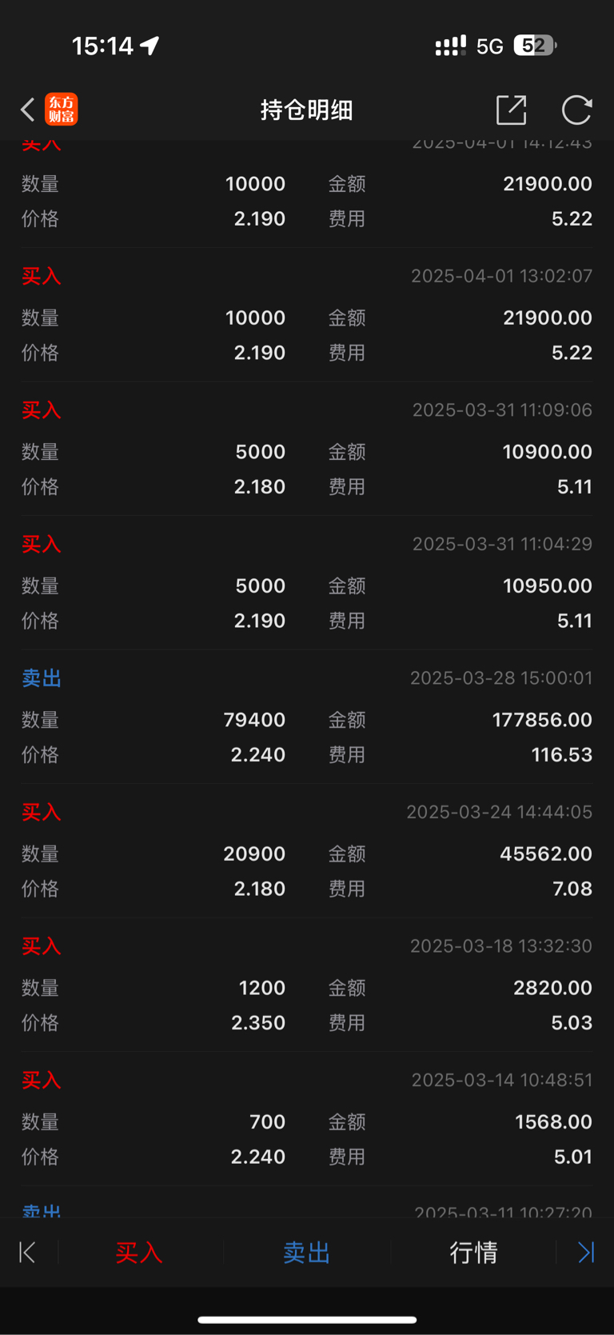The image size is (614, 1335).
Task: Open the 卖出 record from 2025-03-28 15:00:01
Action: [307, 717]
